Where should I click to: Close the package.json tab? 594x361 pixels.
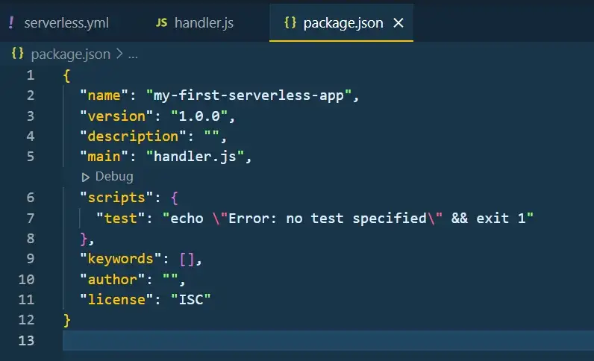[398, 23]
